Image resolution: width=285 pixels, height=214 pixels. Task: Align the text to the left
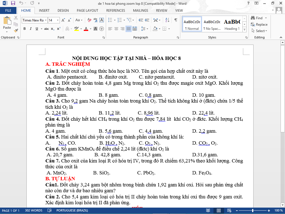[x=110, y=29]
